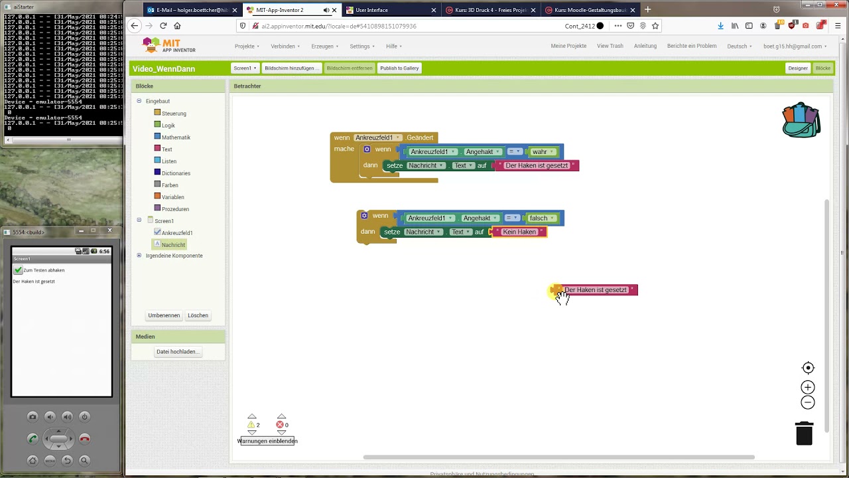Open the backpack icon in the workspace

click(x=801, y=119)
